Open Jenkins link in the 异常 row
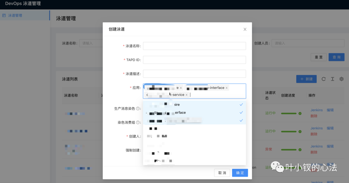The width and height of the screenshot is (349, 183). pyautogui.click(x=316, y=146)
